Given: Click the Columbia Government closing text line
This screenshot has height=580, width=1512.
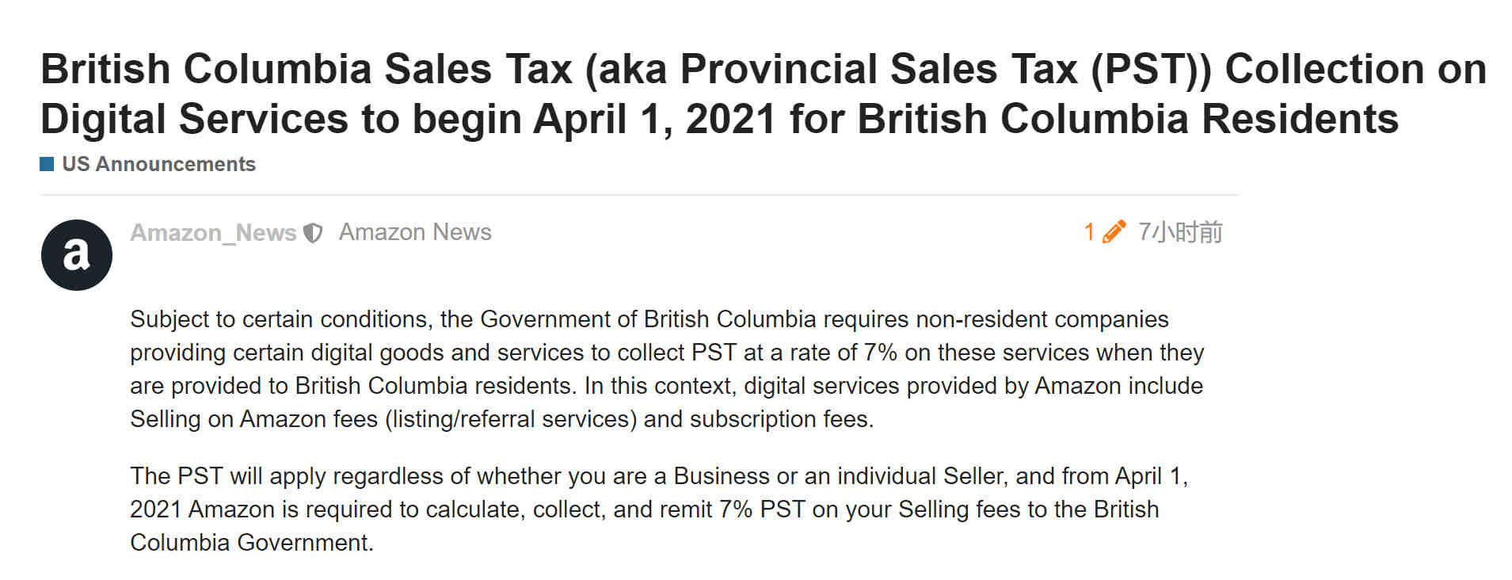Looking at the screenshot, I should [252, 543].
